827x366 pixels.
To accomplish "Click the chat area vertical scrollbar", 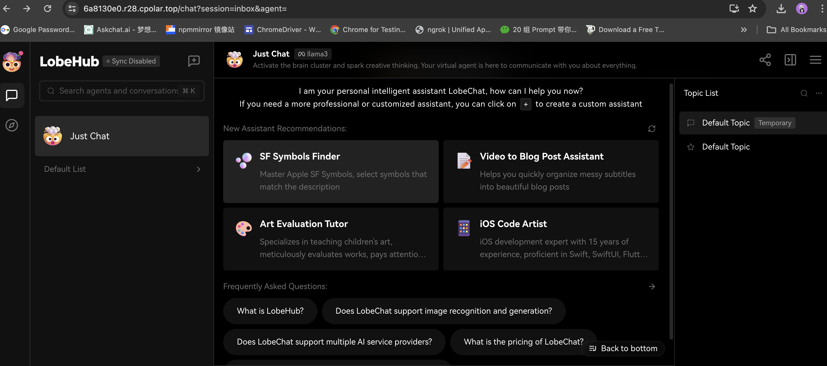I will 671,212.
